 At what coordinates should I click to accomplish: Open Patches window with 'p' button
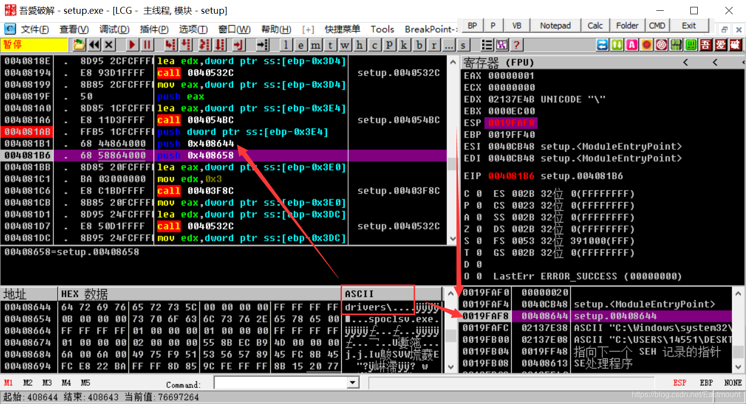[x=389, y=45]
